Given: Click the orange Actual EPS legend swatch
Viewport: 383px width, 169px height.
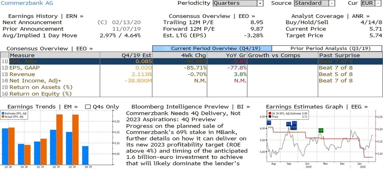Looking at the screenshot, I should (x=3, y=117).
